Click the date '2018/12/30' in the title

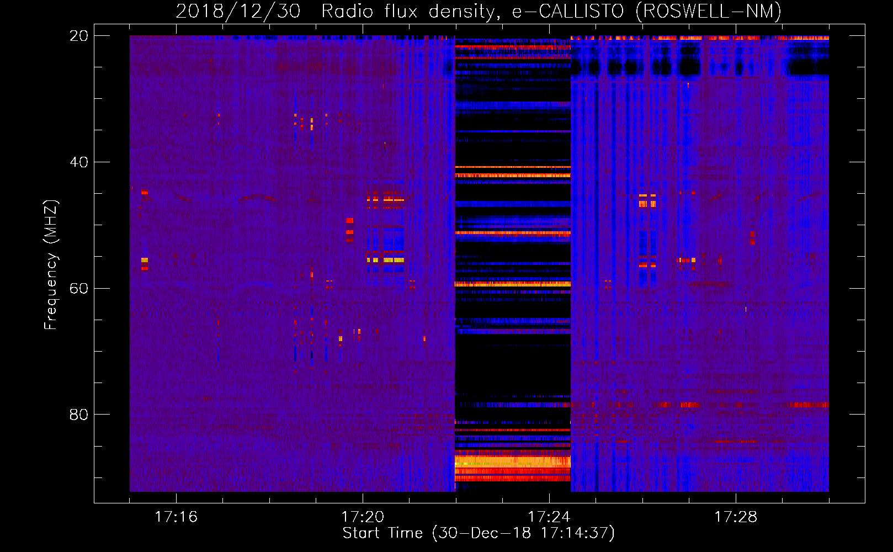pyautogui.click(x=238, y=11)
